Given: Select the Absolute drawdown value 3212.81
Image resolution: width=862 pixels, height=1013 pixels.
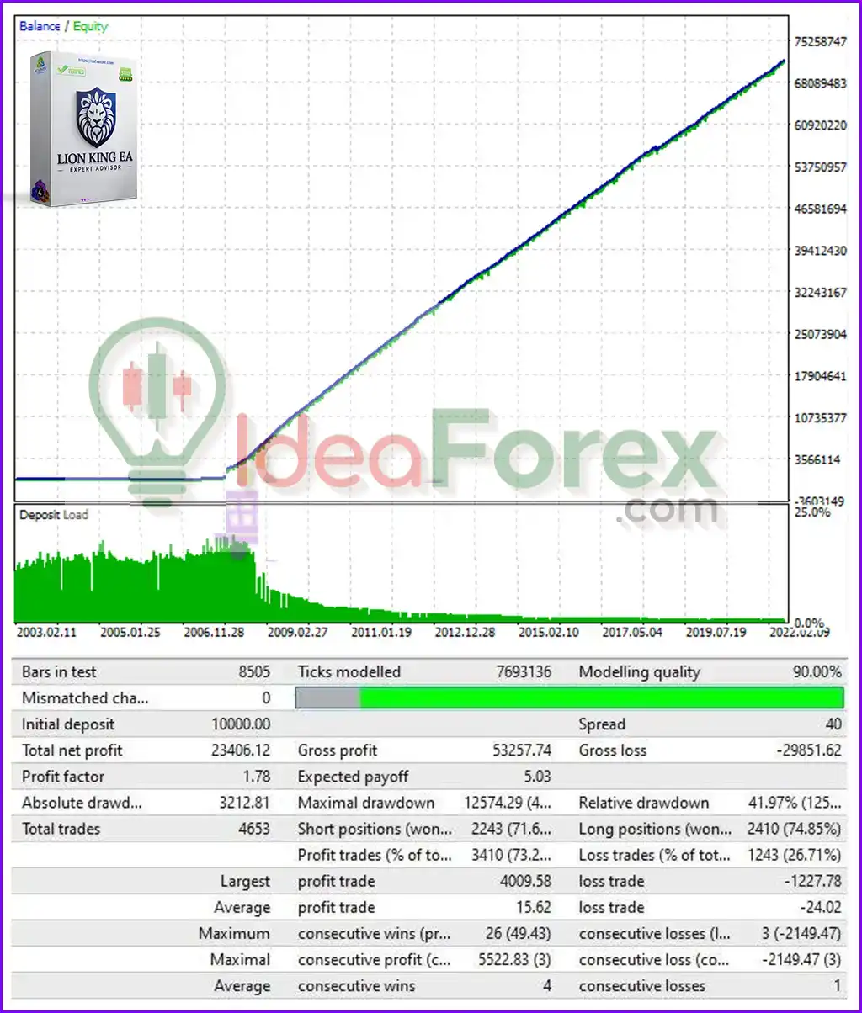Looking at the screenshot, I should point(244,802).
